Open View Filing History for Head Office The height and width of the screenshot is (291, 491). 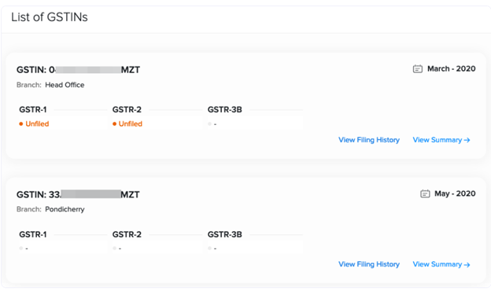click(x=369, y=140)
